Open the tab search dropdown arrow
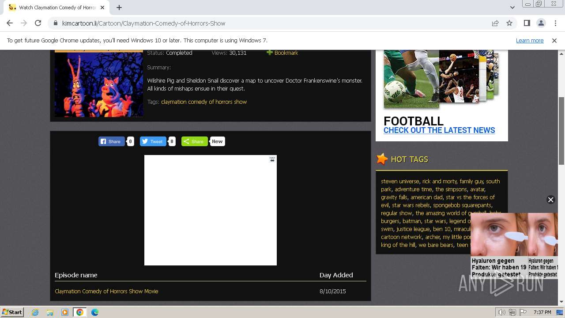The image size is (565, 318). coord(512,8)
